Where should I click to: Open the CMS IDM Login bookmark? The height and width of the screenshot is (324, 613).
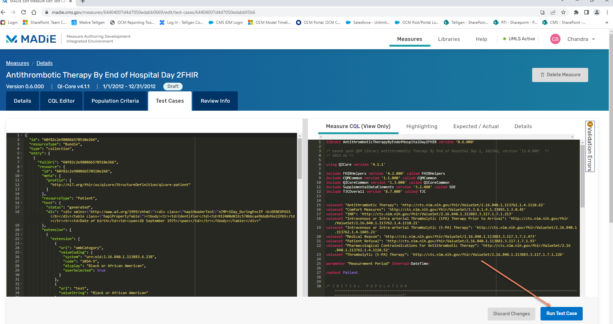click(x=226, y=23)
